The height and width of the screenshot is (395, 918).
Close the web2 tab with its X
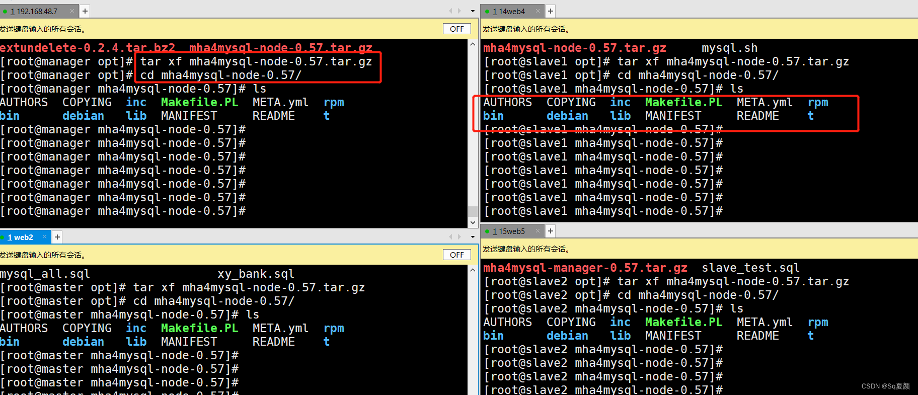pos(44,236)
